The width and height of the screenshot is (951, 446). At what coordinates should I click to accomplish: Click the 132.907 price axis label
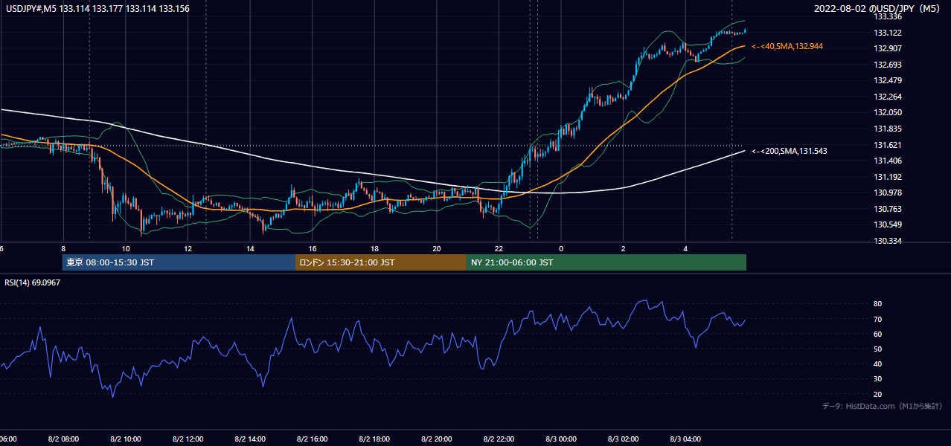pos(888,48)
